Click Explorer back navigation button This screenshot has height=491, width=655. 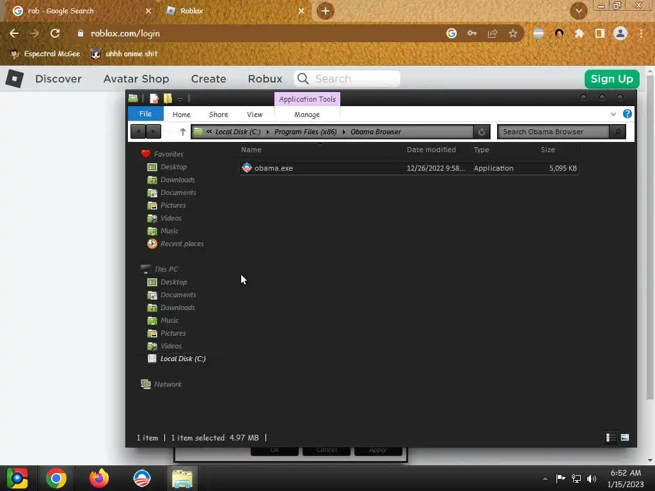point(138,132)
